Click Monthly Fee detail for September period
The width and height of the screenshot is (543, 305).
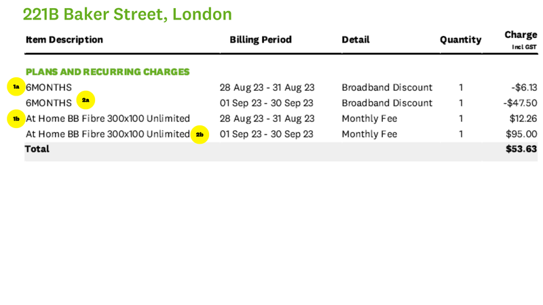pyautogui.click(x=369, y=134)
